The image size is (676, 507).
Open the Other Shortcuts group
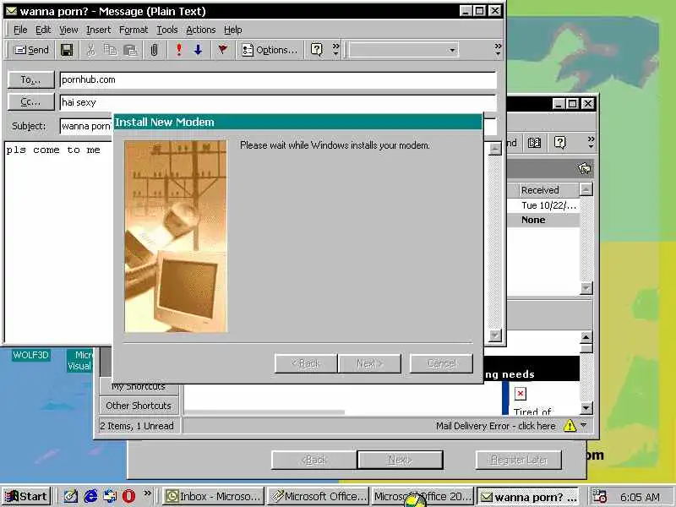(x=139, y=406)
